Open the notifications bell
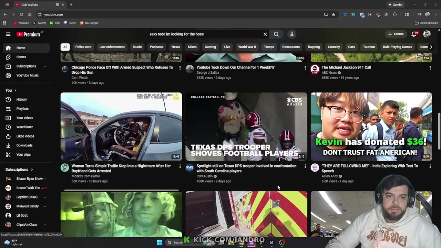 [x=414, y=34]
